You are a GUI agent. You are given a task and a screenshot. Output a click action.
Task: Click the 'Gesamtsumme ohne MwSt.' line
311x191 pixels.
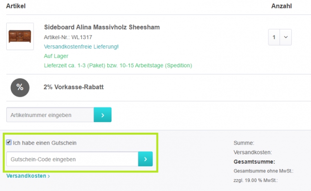(x=263, y=171)
